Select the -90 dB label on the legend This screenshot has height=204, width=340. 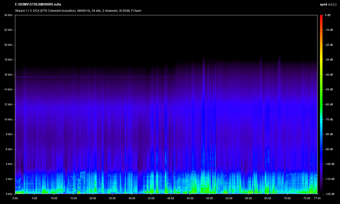pyautogui.click(x=329, y=149)
